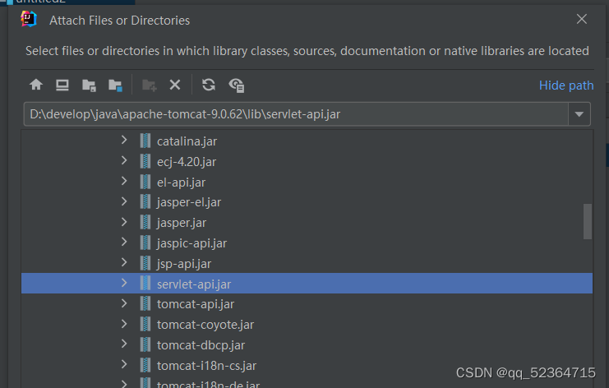Expand the el-api.jar node
This screenshot has height=388, width=609.
click(124, 181)
